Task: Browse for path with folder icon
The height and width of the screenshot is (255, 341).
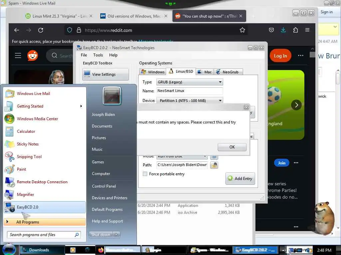Action: pyautogui.click(x=214, y=165)
